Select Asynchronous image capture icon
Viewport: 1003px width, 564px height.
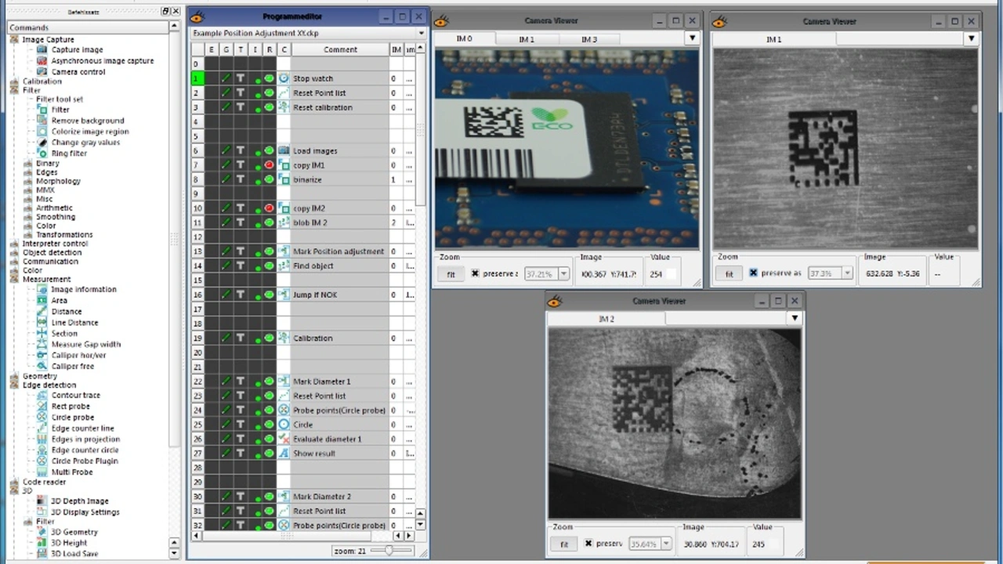coord(42,61)
